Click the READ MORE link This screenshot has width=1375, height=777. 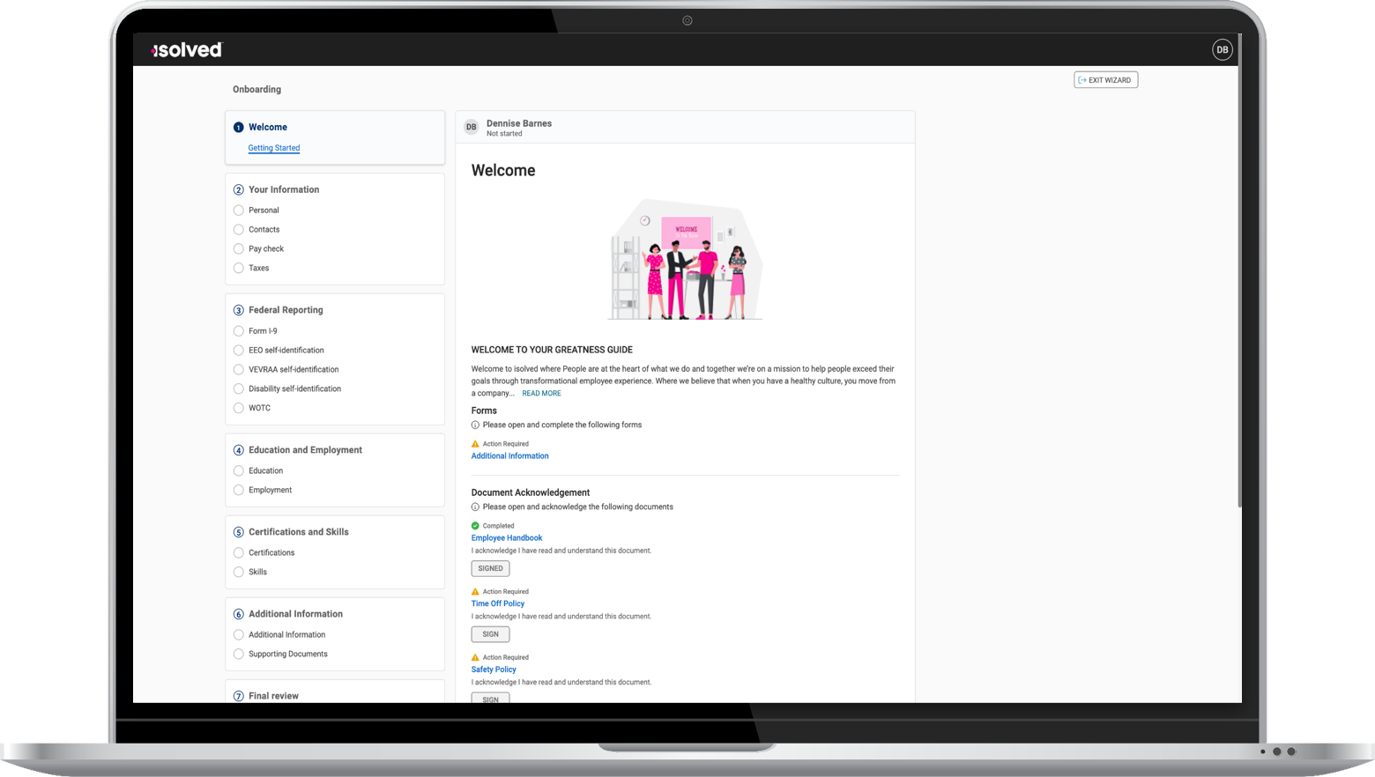[x=541, y=393]
